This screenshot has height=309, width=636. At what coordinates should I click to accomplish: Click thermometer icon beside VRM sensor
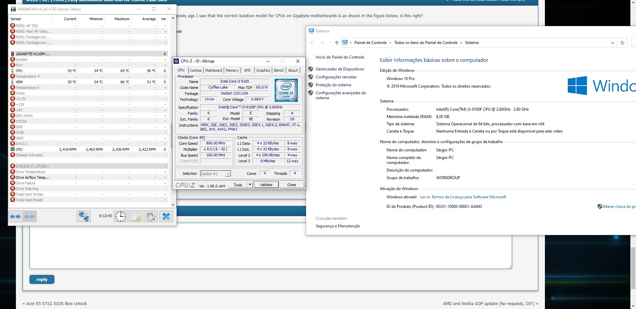[x=13, y=82]
